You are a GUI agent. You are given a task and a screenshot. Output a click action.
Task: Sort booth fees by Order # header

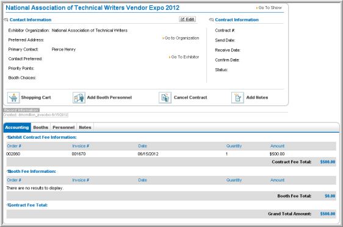(14, 180)
